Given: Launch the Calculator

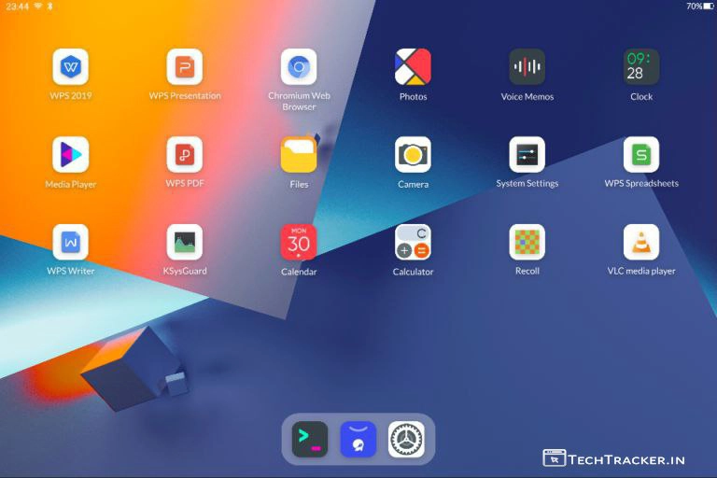Looking at the screenshot, I should click(x=413, y=243).
